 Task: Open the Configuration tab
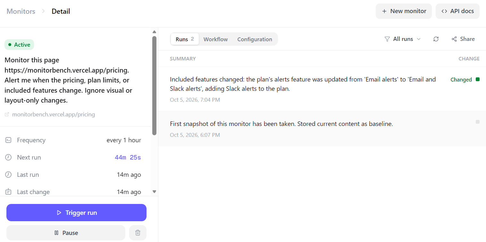point(255,39)
